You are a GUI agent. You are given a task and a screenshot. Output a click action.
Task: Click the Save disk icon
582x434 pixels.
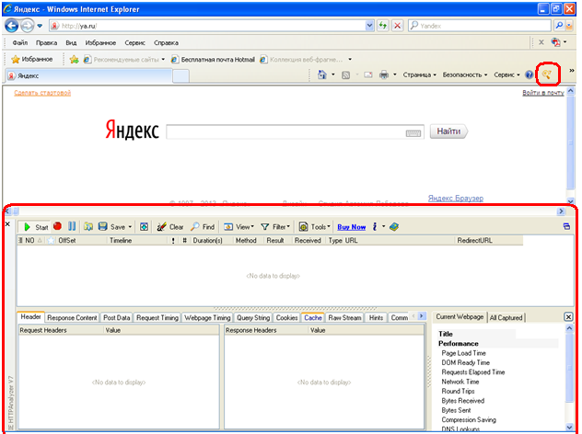coord(103,226)
